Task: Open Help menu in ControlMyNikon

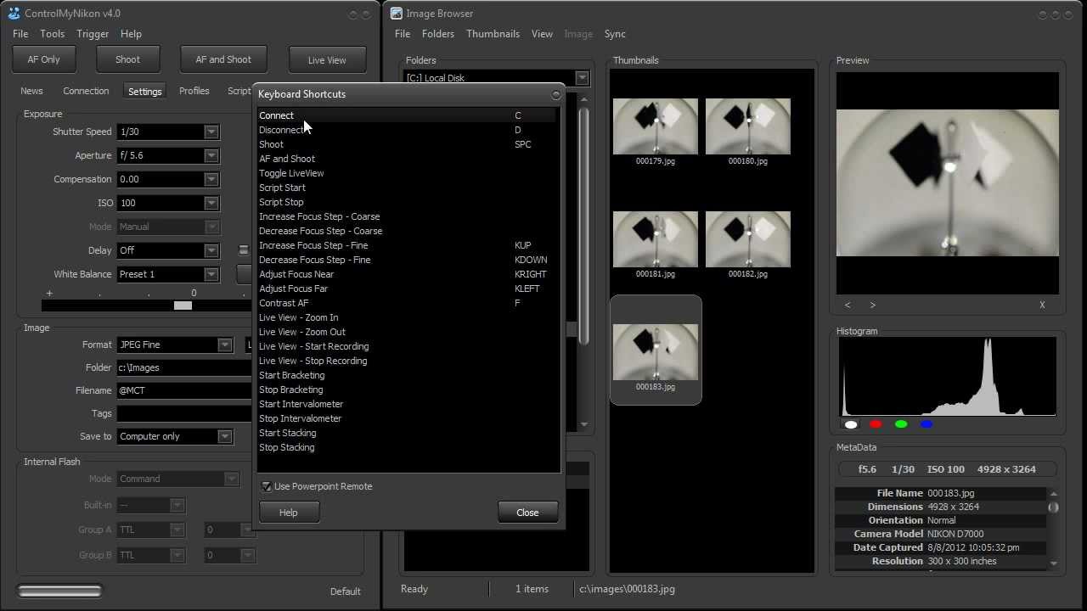Action: 131,34
